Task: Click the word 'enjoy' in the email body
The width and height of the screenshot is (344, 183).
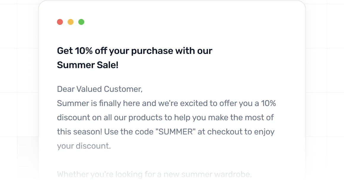Action: [265, 132]
